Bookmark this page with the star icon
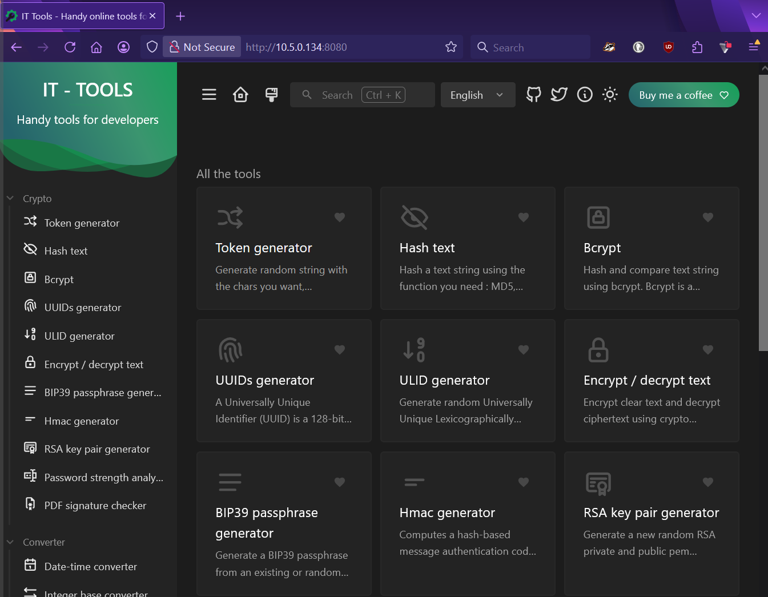The image size is (768, 597). tap(451, 47)
